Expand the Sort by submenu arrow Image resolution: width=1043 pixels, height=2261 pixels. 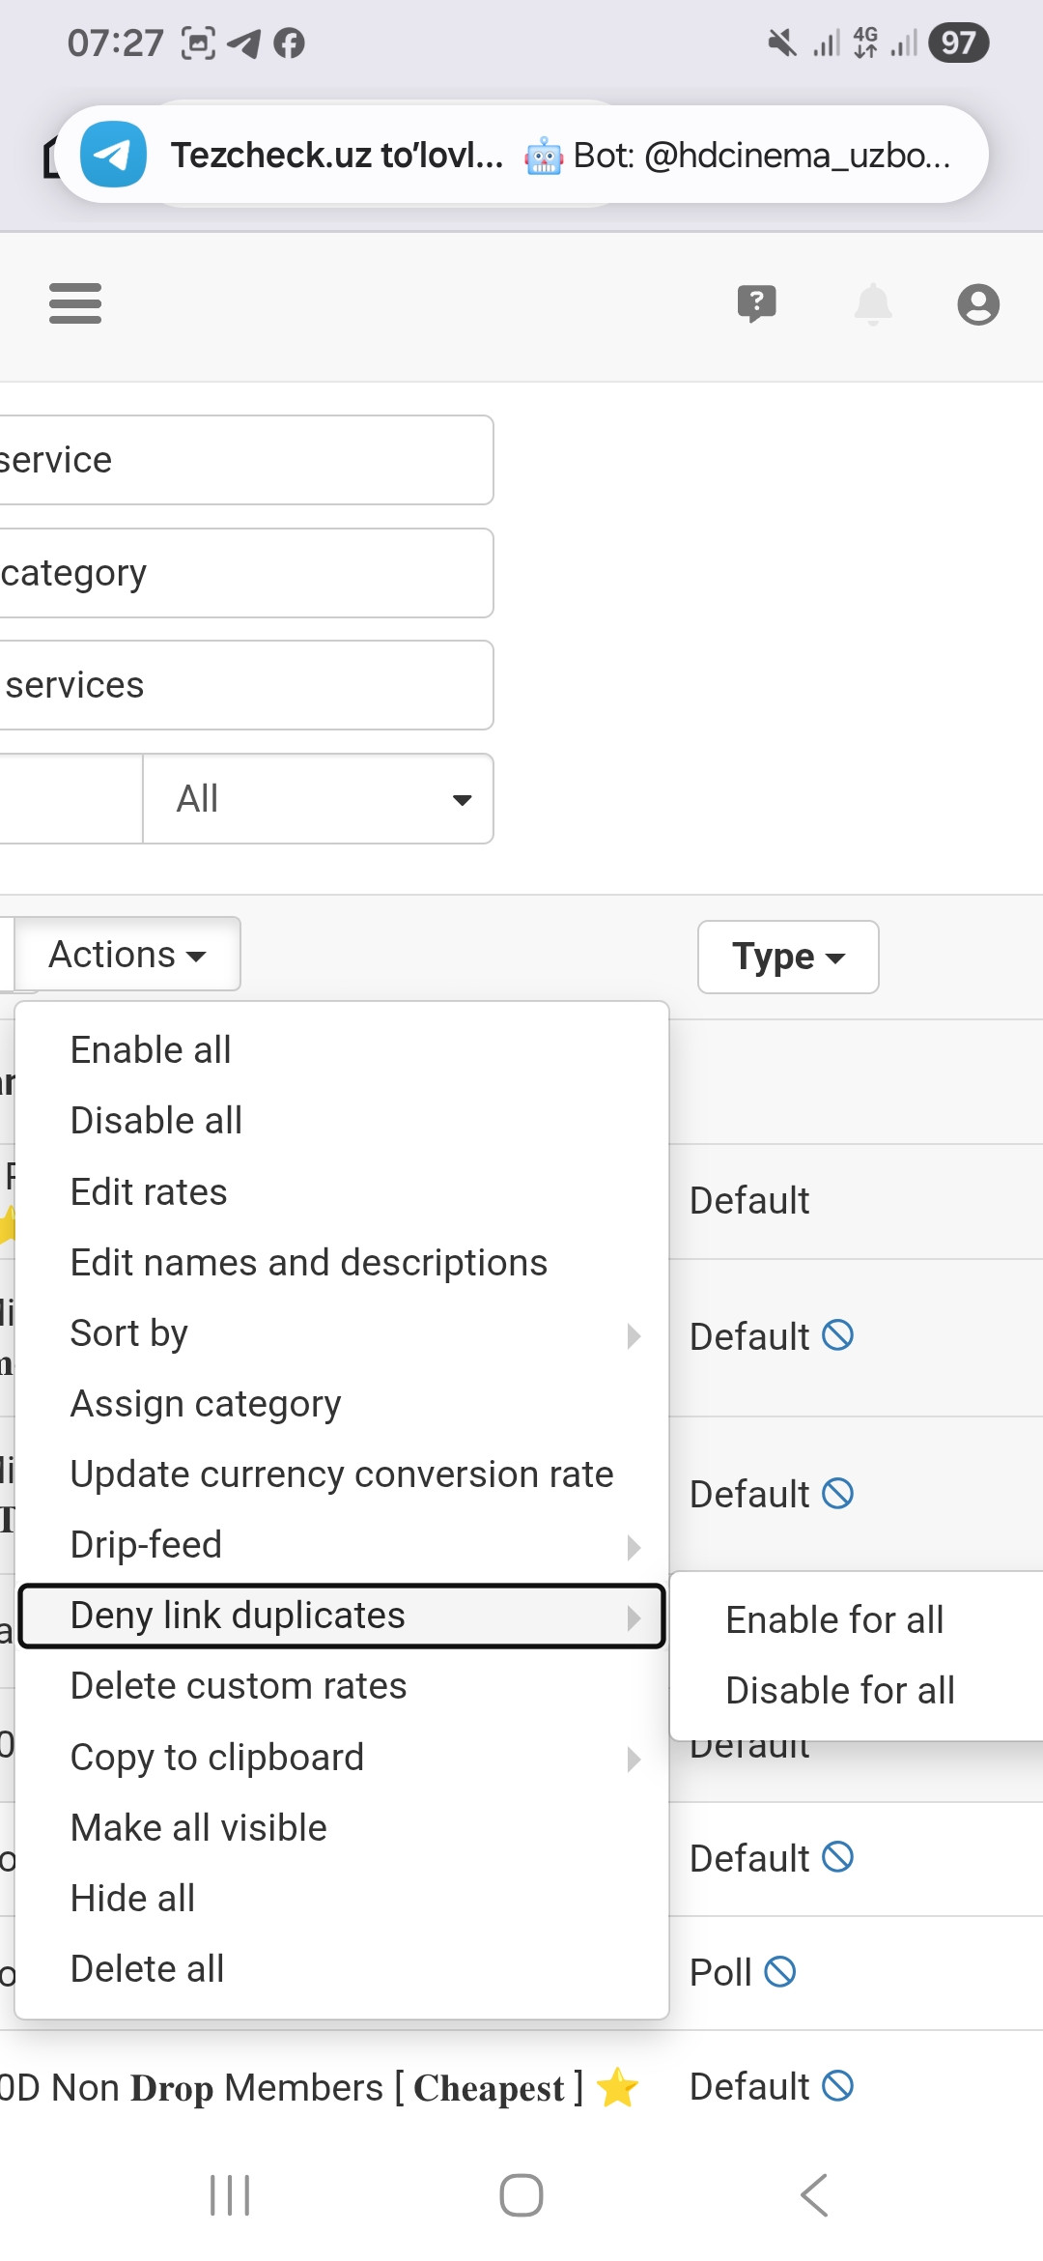[x=634, y=1335]
